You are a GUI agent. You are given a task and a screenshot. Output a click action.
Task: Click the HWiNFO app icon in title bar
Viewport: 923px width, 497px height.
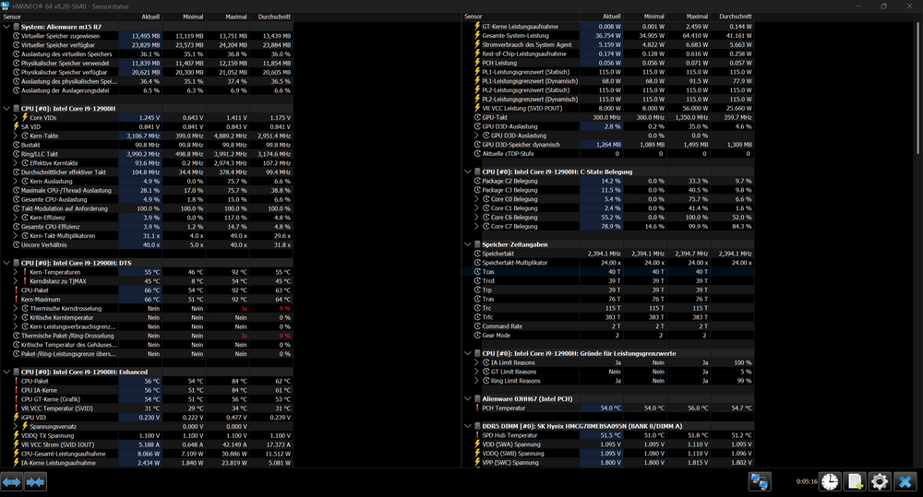[7, 6]
